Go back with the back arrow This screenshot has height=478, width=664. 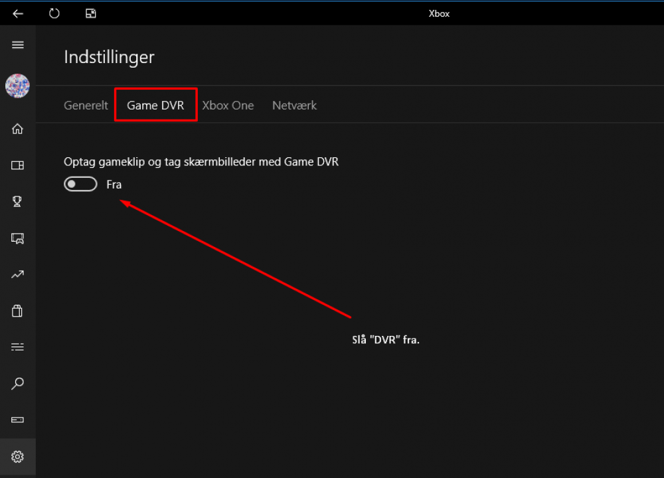18,13
